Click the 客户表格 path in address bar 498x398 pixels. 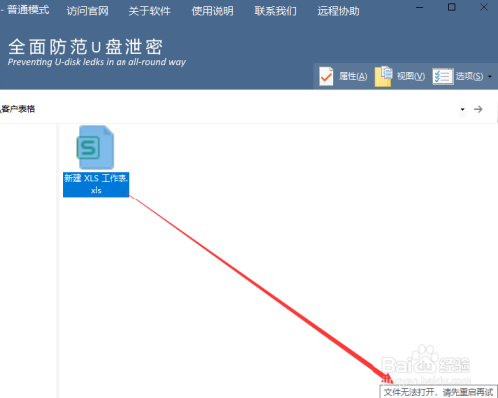[18, 109]
